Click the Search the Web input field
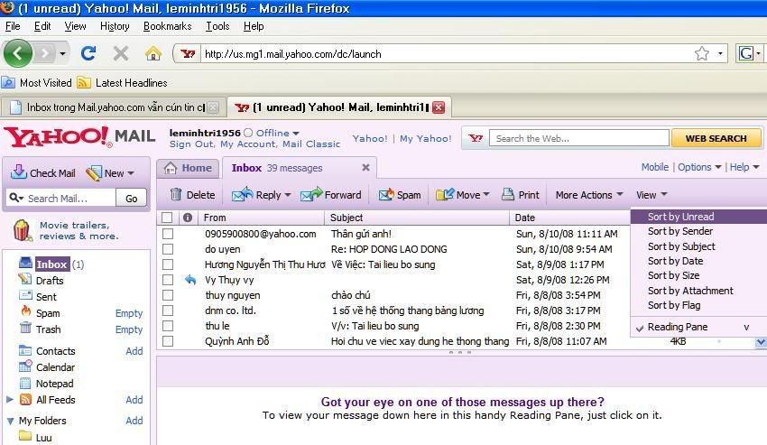Viewport: 767px width, 445px height. coord(579,138)
